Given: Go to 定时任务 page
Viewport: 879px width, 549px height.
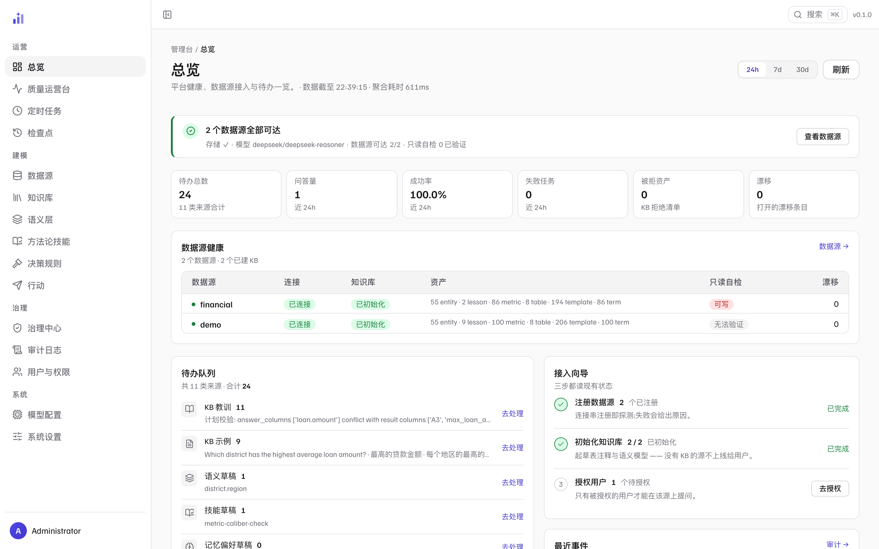Looking at the screenshot, I should coord(75,111).
